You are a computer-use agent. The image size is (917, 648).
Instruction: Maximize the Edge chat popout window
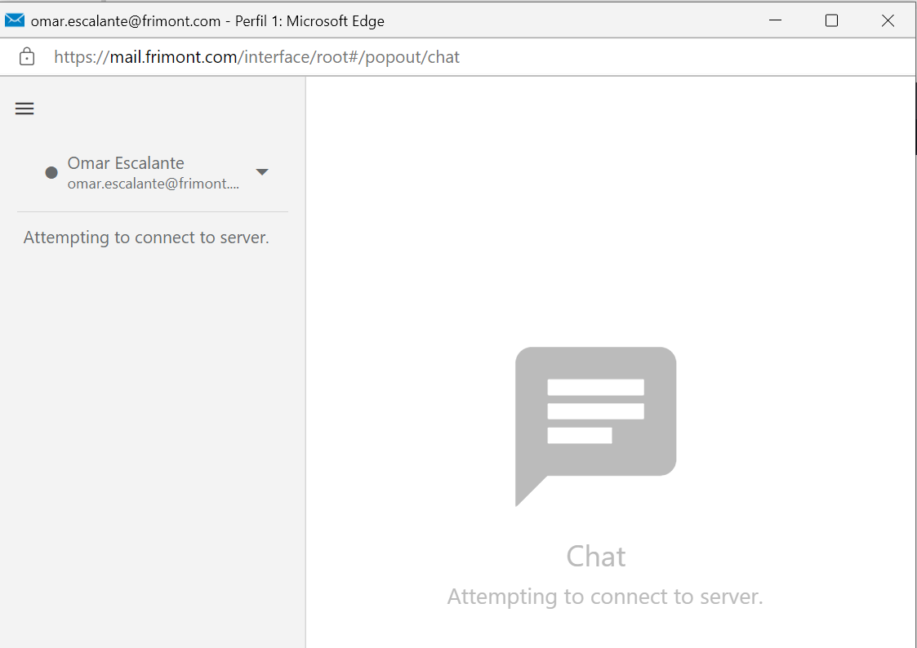(x=831, y=20)
